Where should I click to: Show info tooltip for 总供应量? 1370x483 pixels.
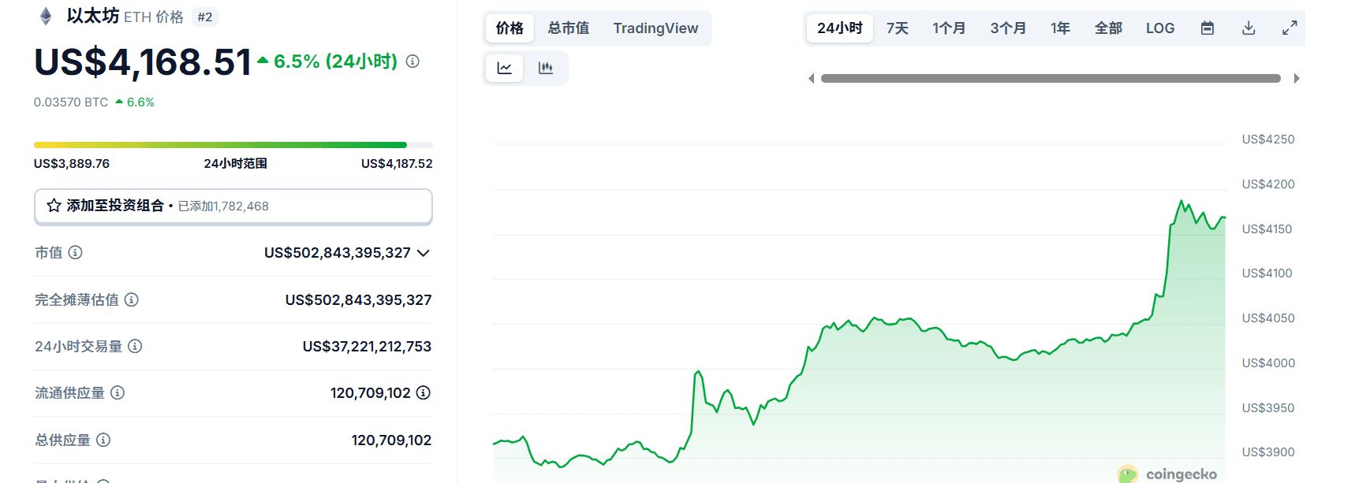(x=103, y=440)
